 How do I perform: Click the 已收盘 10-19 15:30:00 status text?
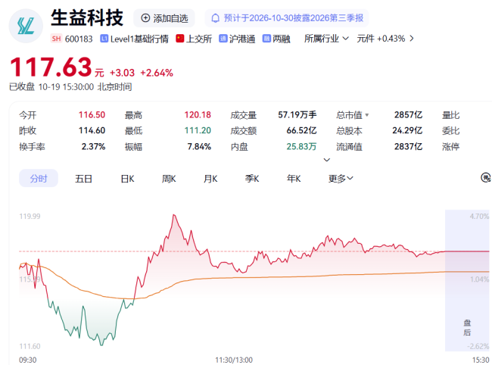pos(70,87)
